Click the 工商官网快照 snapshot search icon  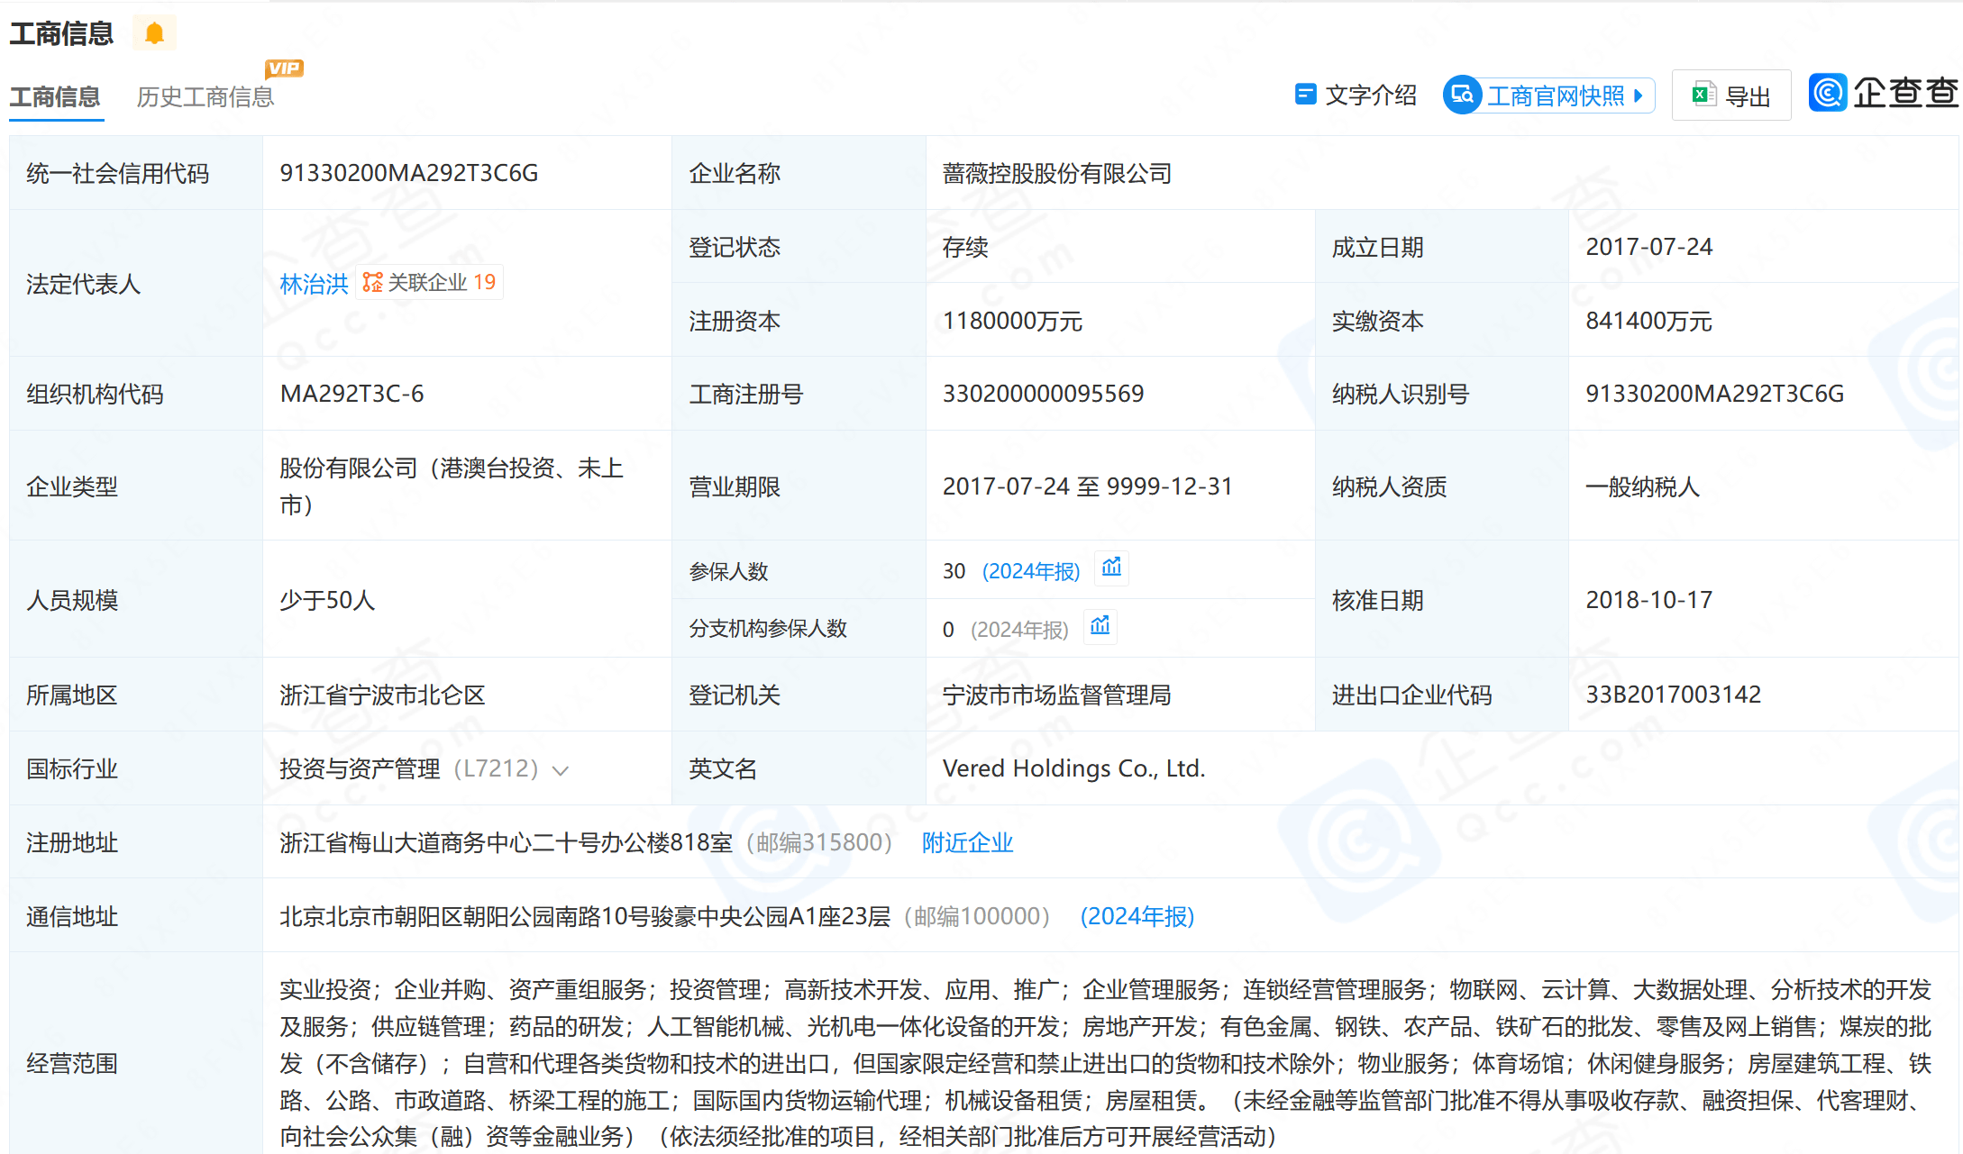click(x=1462, y=95)
